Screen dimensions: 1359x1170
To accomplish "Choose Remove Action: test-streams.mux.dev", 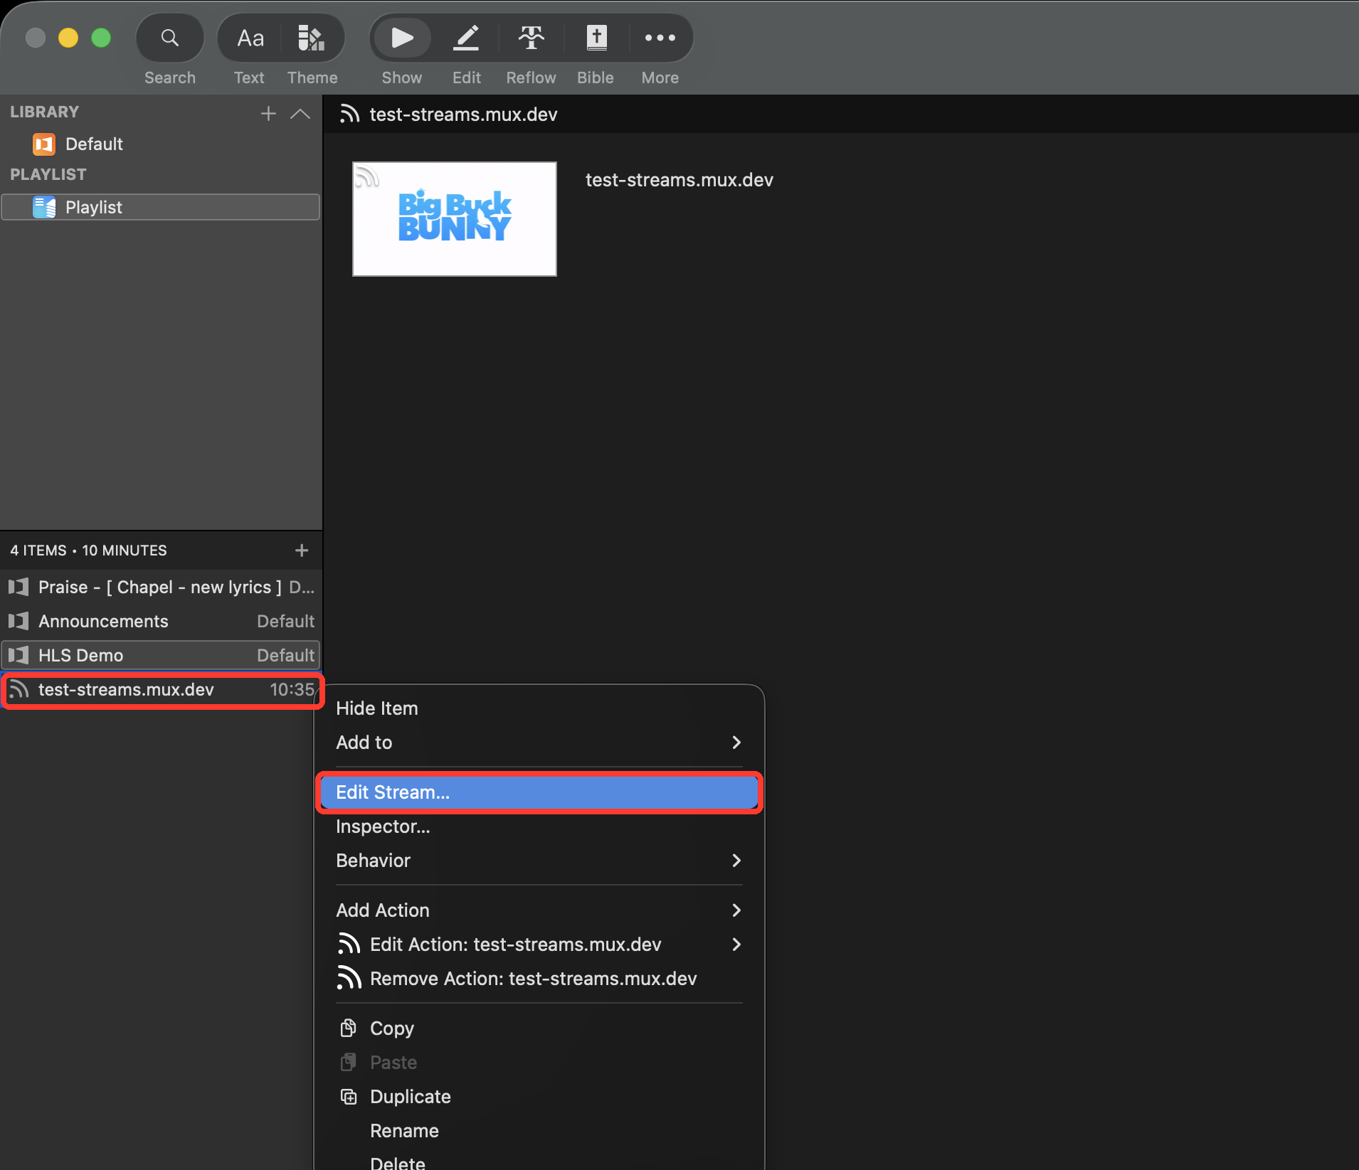I will pyautogui.click(x=539, y=979).
